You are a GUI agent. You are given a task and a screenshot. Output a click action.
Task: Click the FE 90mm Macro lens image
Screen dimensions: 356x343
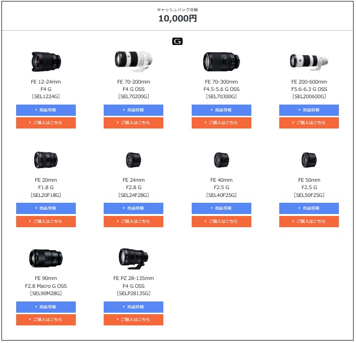click(46, 258)
